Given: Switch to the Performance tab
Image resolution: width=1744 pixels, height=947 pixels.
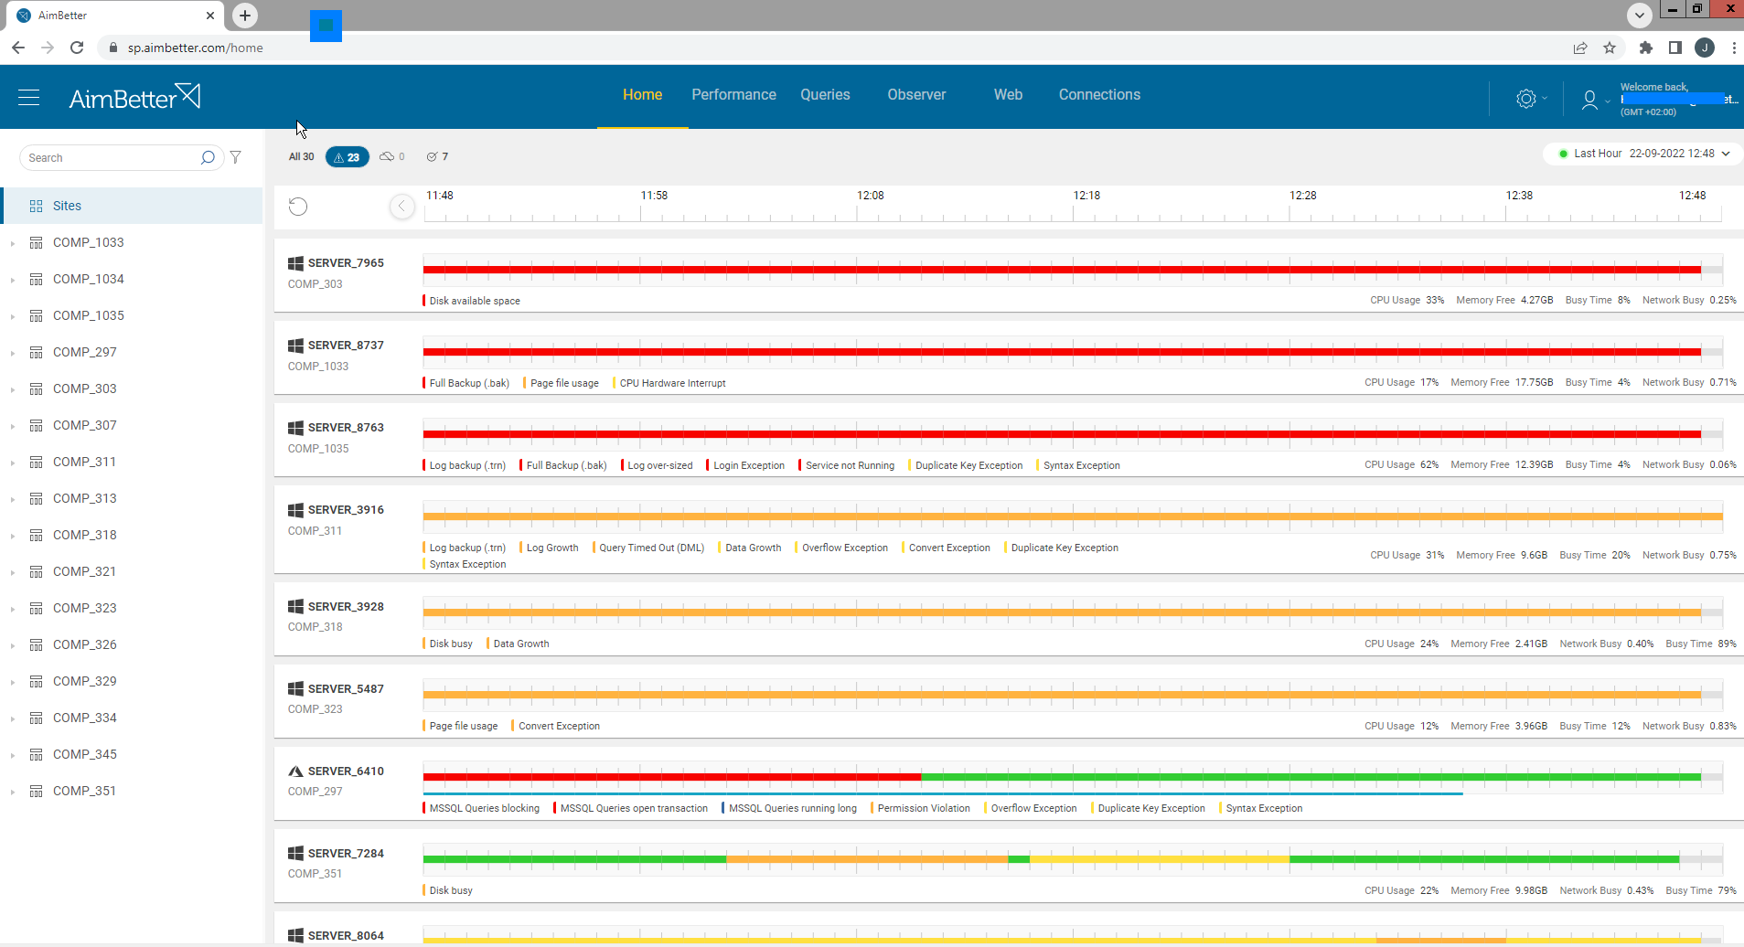Looking at the screenshot, I should point(733,95).
